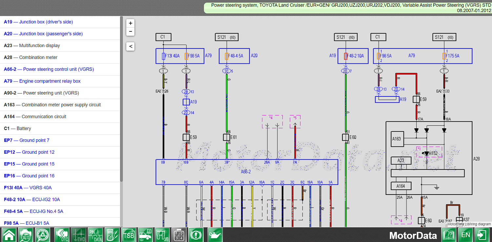Open the connector pinout 1234 icon
The width and height of the screenshot is (492, 242).
pyautogui.click(x=180, y=235)
